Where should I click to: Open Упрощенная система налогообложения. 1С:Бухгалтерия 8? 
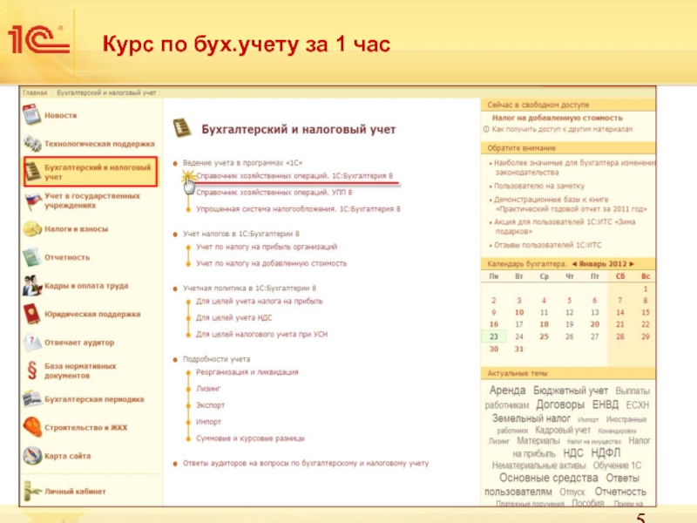point(298,208)
